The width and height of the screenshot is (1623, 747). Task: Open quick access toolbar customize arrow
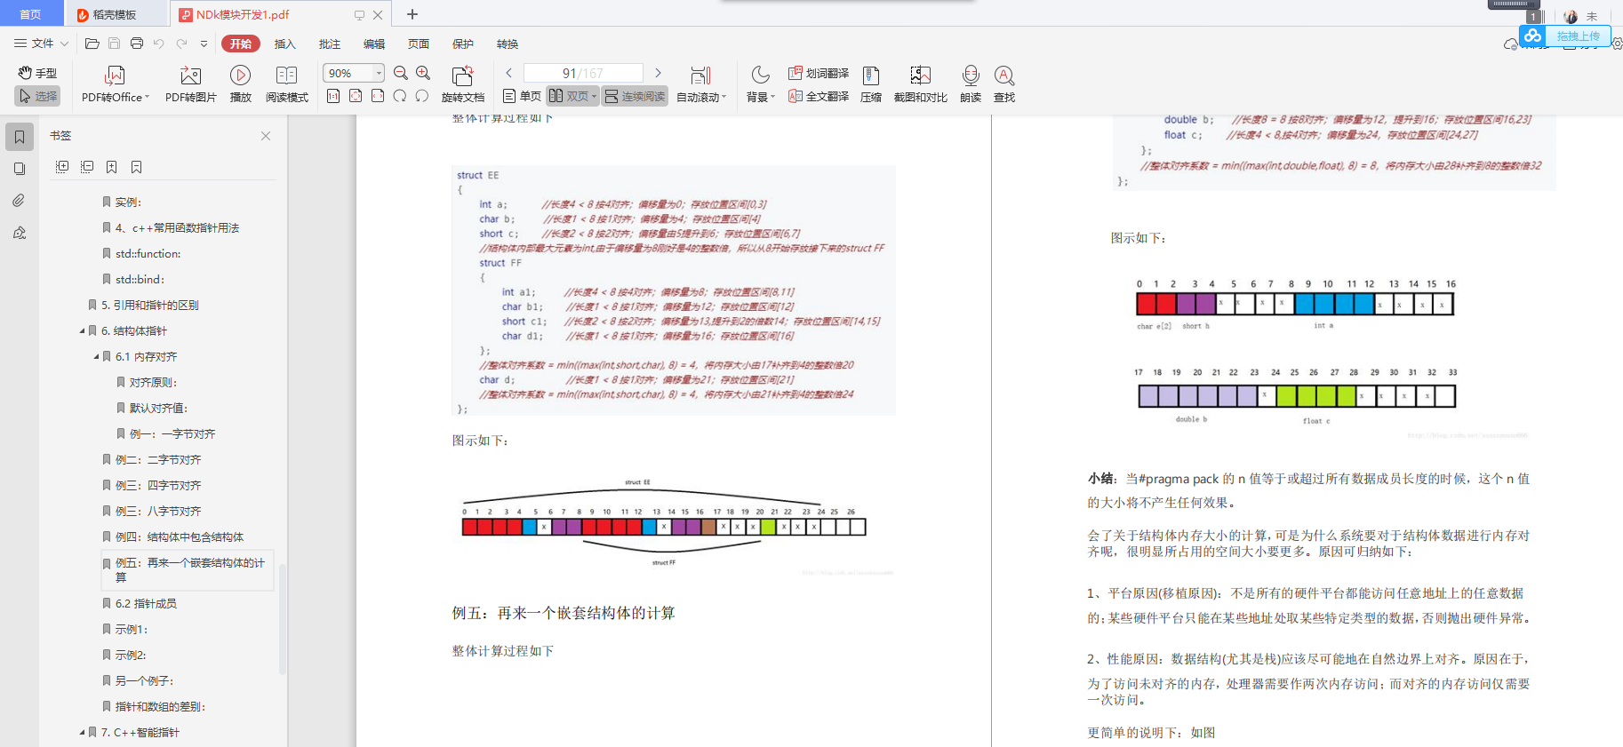click(x=204, y=44)
